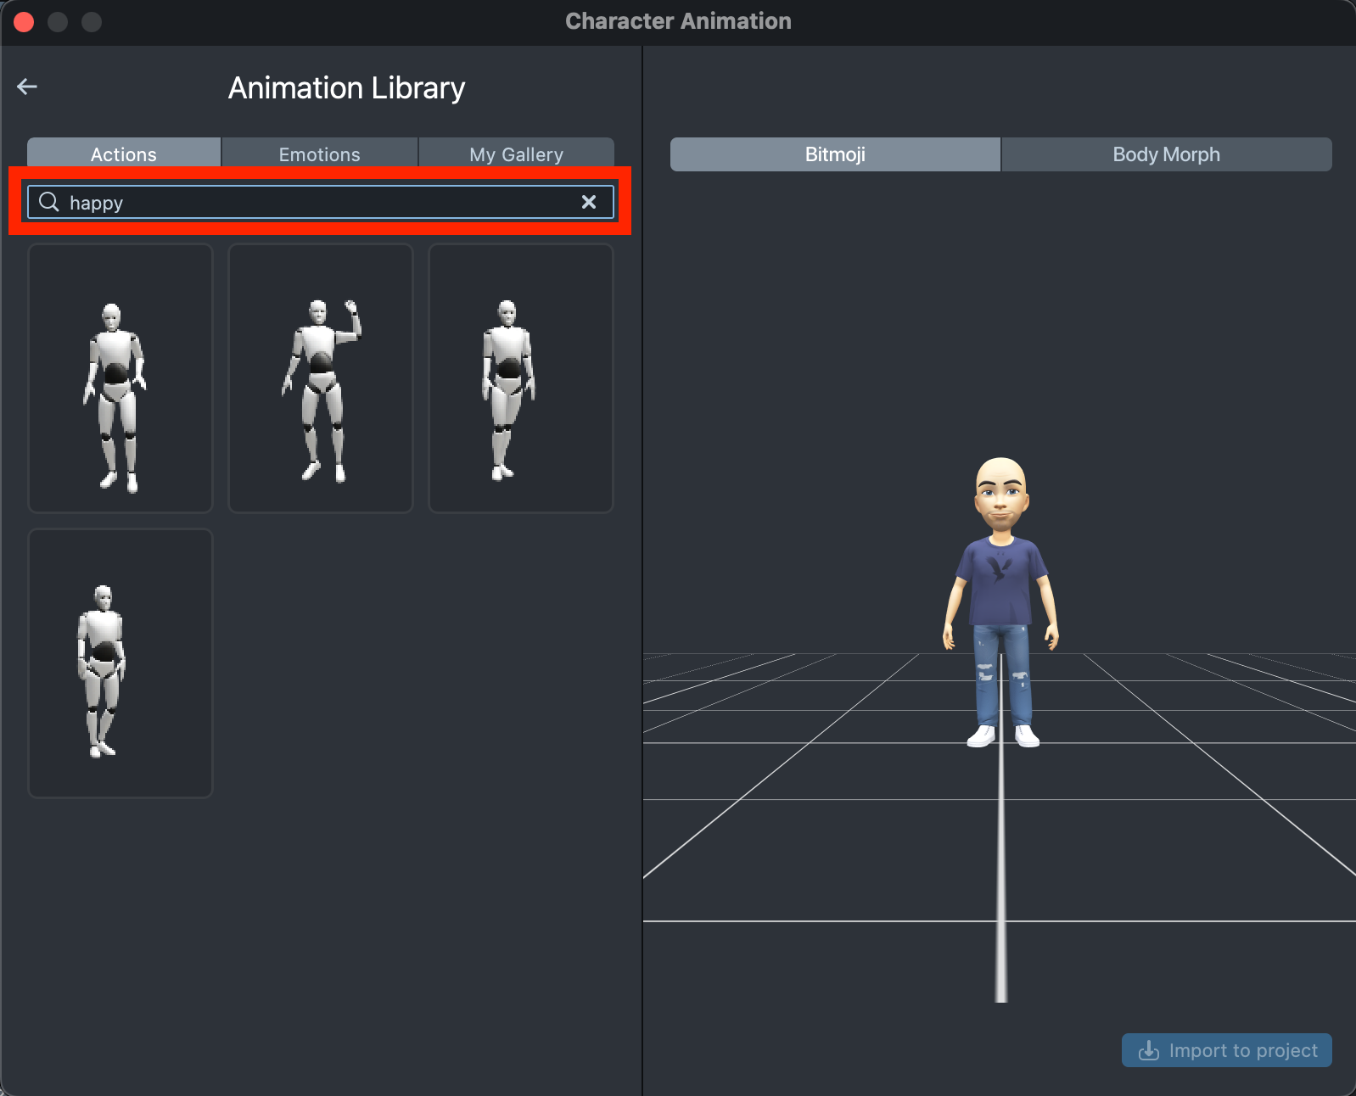
Task: Click the download icon in Import button
Action: (x=1148, y=1050)
